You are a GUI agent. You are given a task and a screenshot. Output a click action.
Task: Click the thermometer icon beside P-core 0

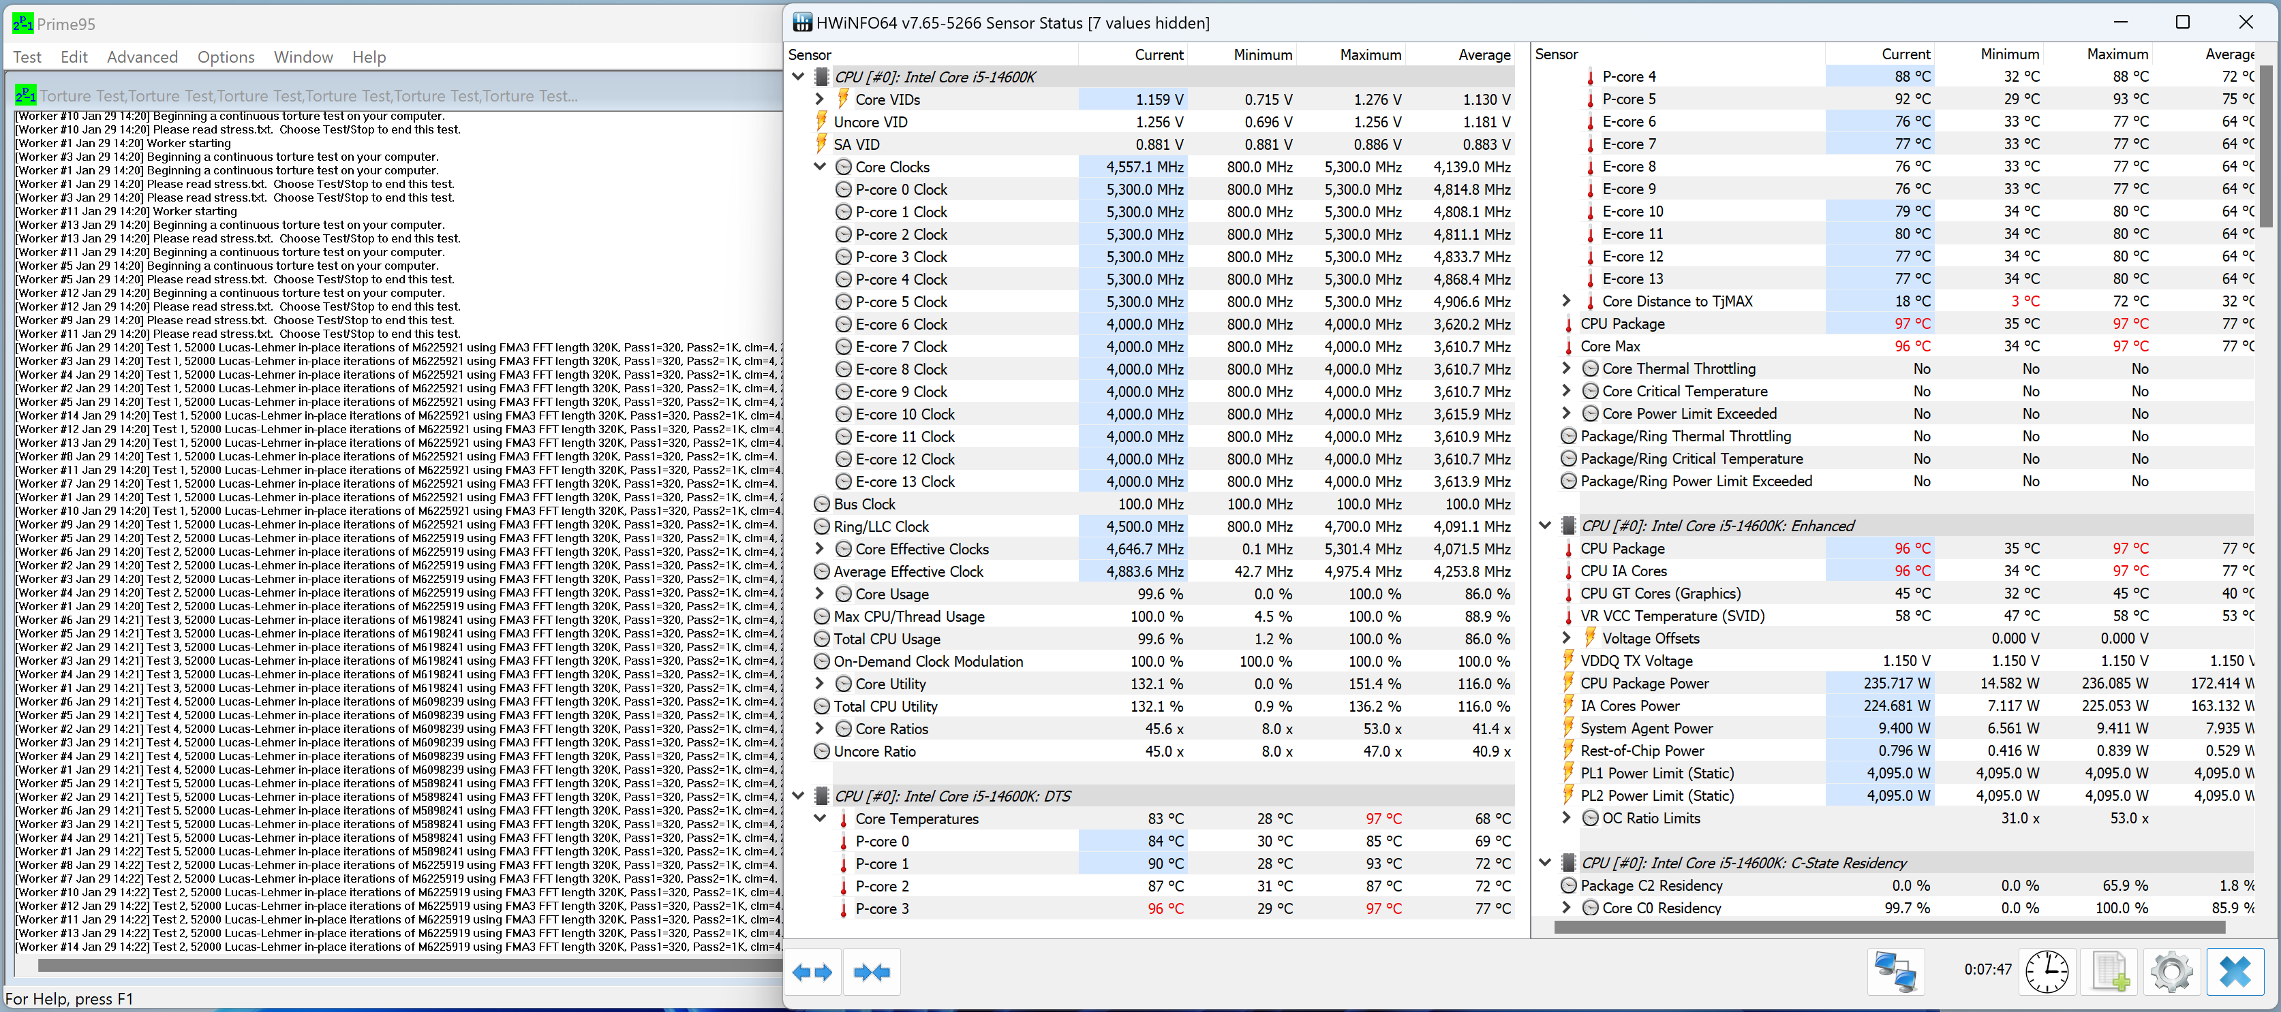pos(844,842)
